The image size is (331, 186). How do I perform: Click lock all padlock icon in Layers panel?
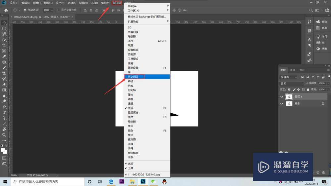[x=308, y=90]
